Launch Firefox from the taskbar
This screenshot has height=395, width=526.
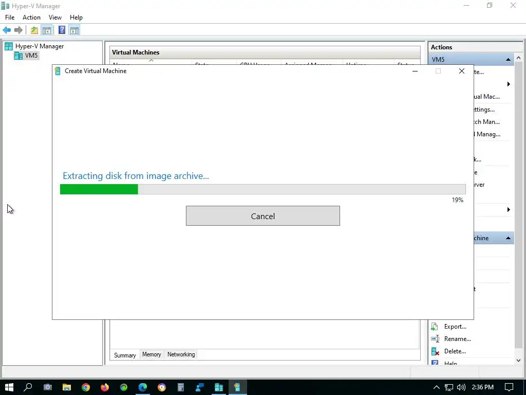click(105, 387)
